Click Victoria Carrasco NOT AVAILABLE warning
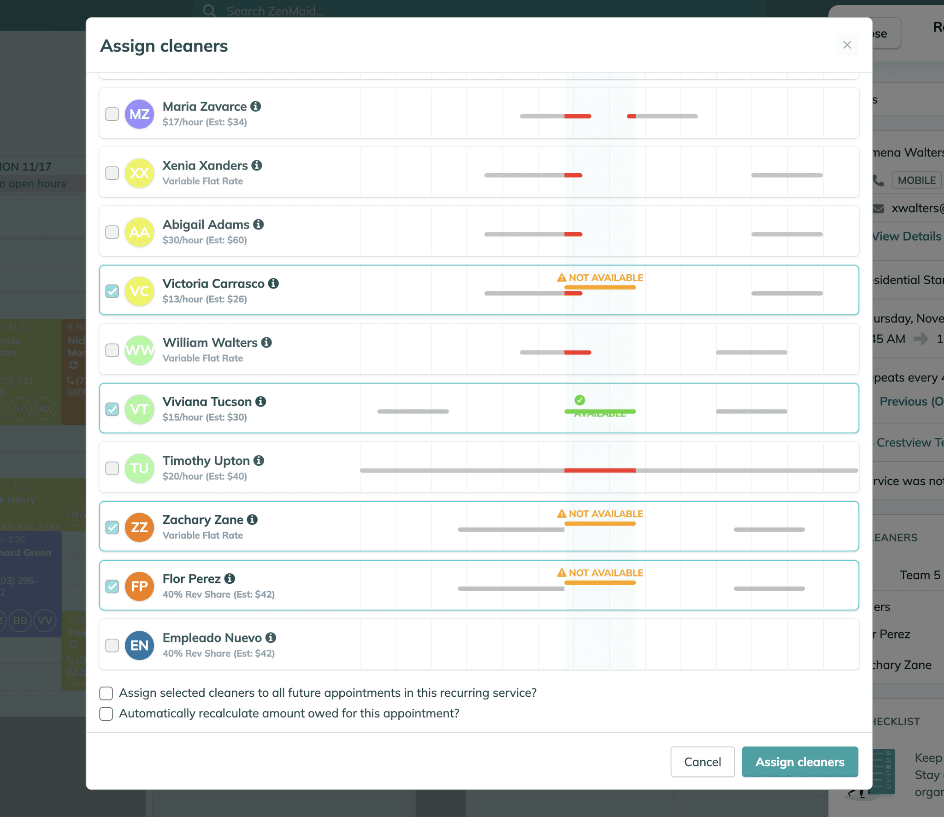 click(x=600, y=278)
